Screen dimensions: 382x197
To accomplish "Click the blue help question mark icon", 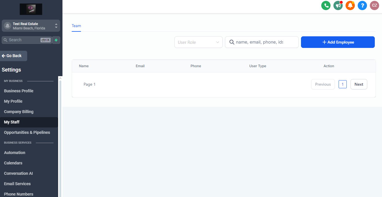I will click(362, 5).
